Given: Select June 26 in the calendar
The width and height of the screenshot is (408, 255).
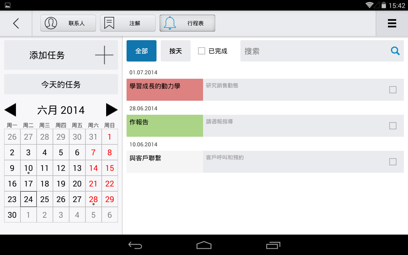Looking at the screenshot, I should (61, 199).
